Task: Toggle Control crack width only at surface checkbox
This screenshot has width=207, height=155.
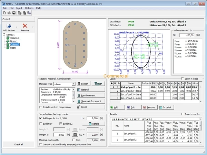Action: coord(41,144)
